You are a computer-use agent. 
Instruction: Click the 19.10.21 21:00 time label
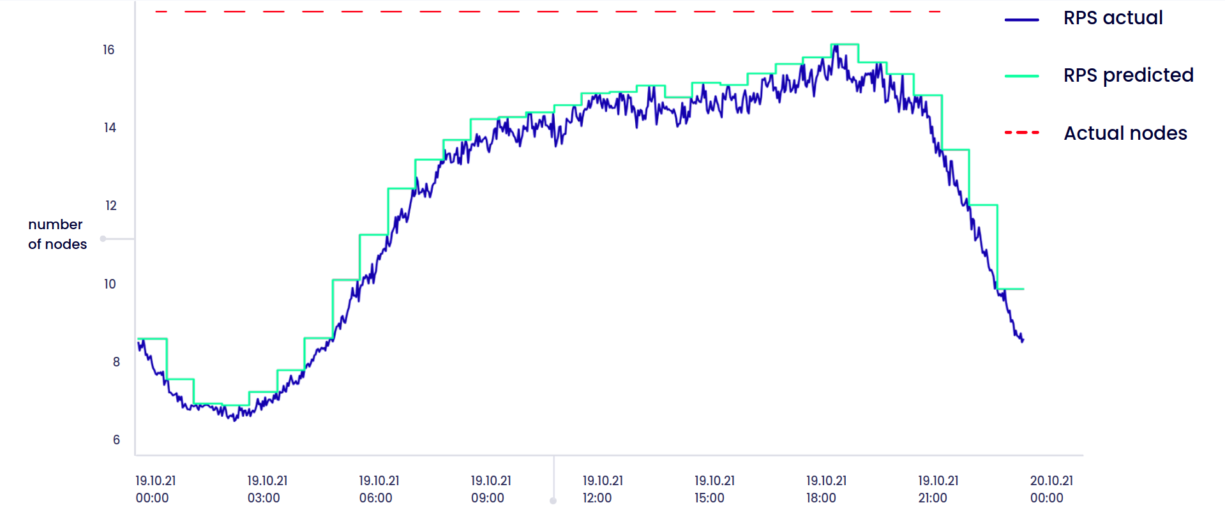(x=938, y=490)
